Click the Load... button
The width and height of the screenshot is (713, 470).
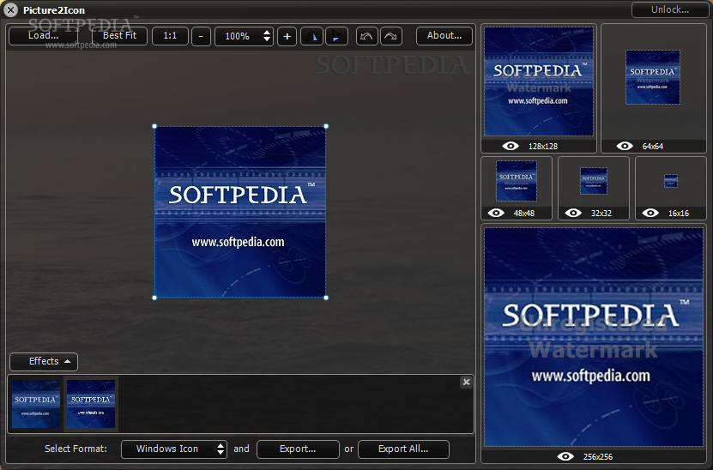tap(43, 36)
